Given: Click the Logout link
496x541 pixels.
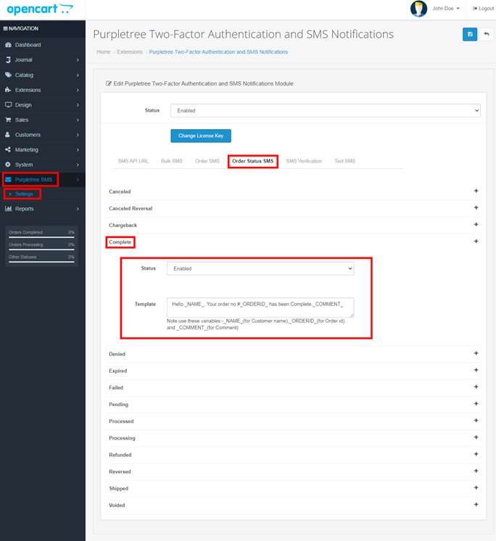Looking at the screenshot, I should pyautogui.click(x=483, y=8).
